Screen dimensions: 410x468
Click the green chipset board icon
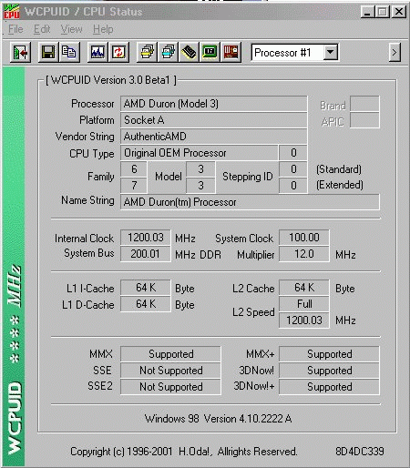(210, 53)
